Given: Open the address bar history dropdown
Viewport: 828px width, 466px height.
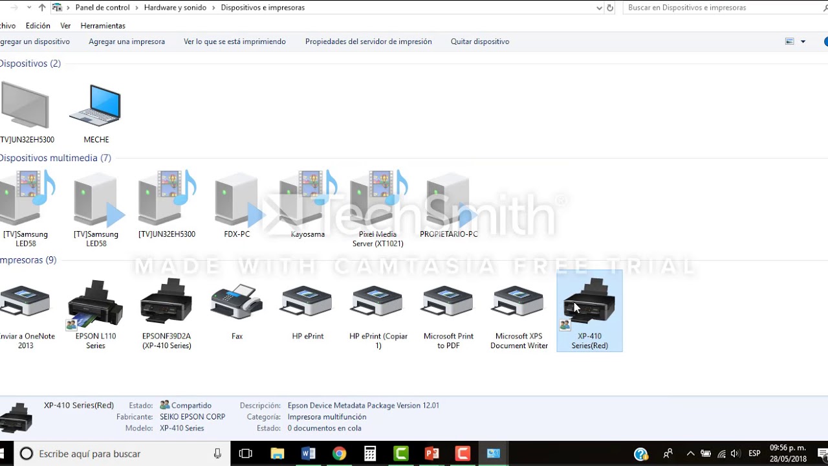Looking at the screenshot, I should click(599, 8).
